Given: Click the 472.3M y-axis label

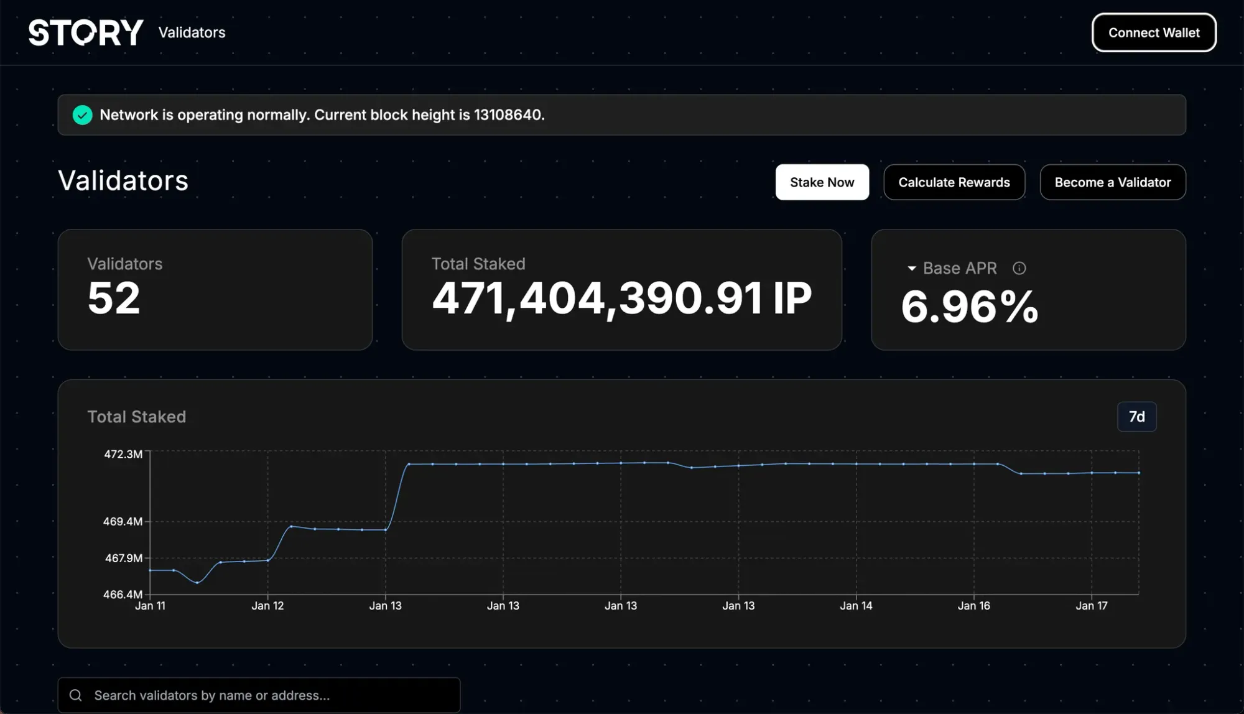Looking at the screenshot, I should 123,455.
